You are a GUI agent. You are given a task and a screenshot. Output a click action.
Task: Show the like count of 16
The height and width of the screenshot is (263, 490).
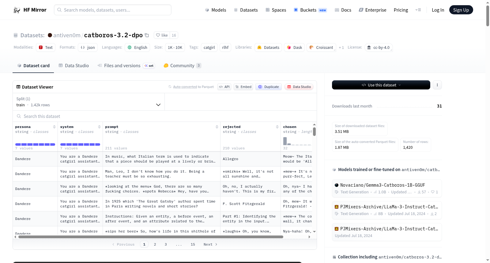pyautogui.click(x=174, y=35)
